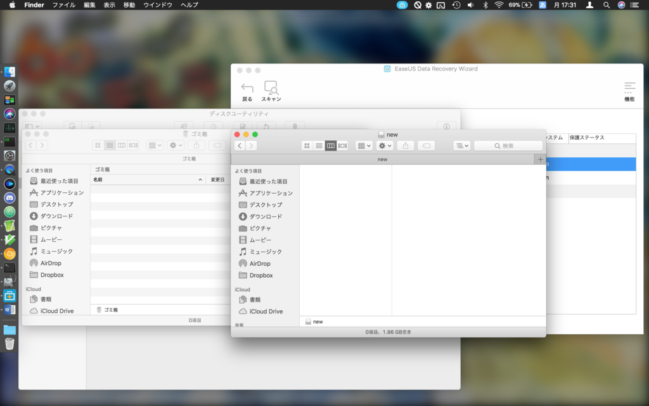The height and width of the screenshot is (406, 649).
Task: Open Notification Center icon
Action: [x=634, y=5]
